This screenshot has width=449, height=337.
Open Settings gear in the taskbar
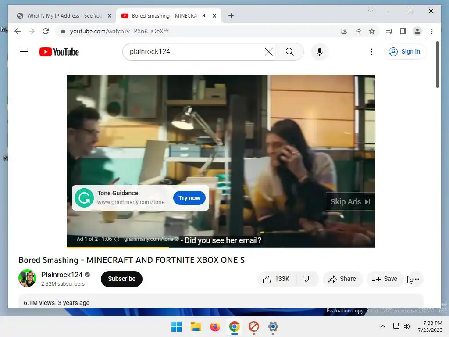(x=273, y=326)
